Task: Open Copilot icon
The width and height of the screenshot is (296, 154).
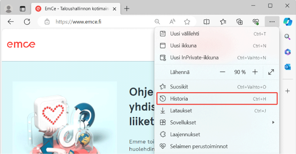Action: point(288,21)
